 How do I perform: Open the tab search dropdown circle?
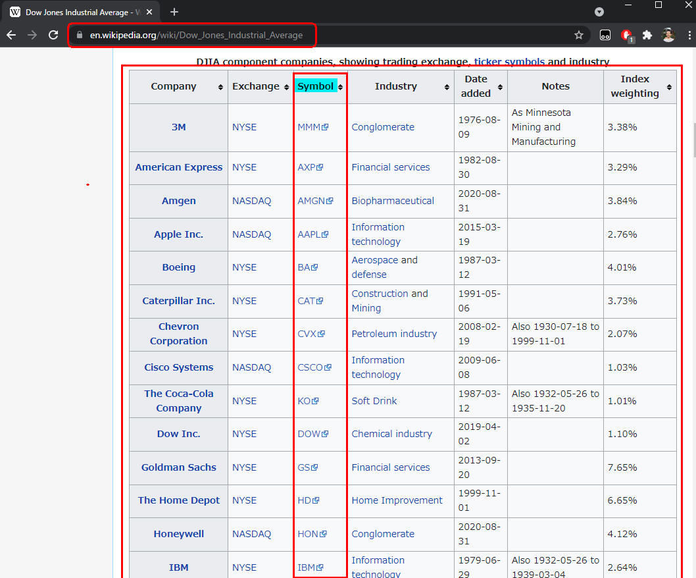pyautogui.click(x=599, y=12)
